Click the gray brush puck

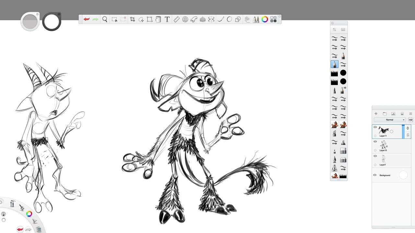coord(30,21)
